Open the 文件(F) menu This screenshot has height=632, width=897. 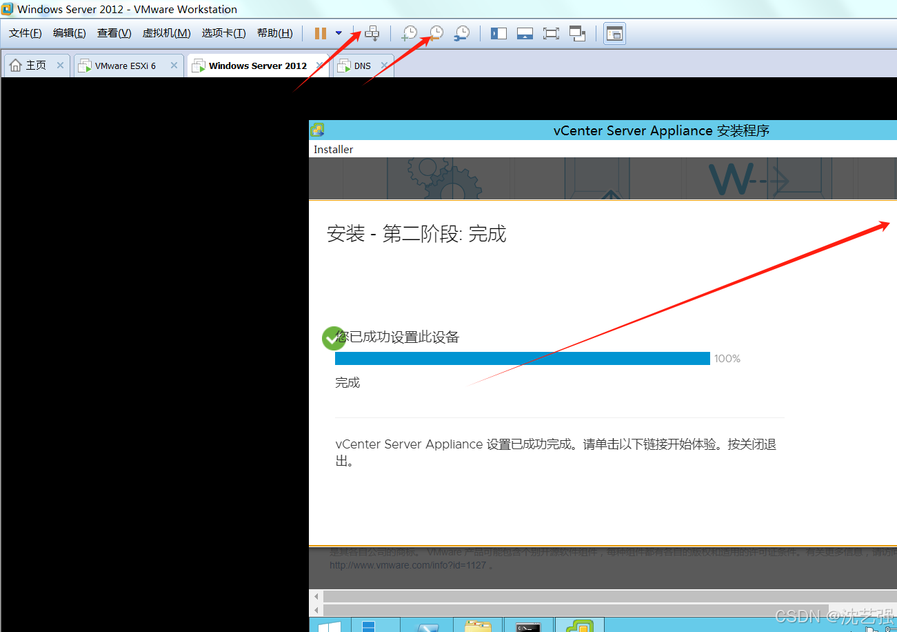[x=26, y=33]
